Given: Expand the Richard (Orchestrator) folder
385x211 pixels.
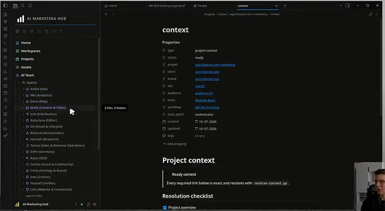Looking at the screenshot, I should [23, 133].
